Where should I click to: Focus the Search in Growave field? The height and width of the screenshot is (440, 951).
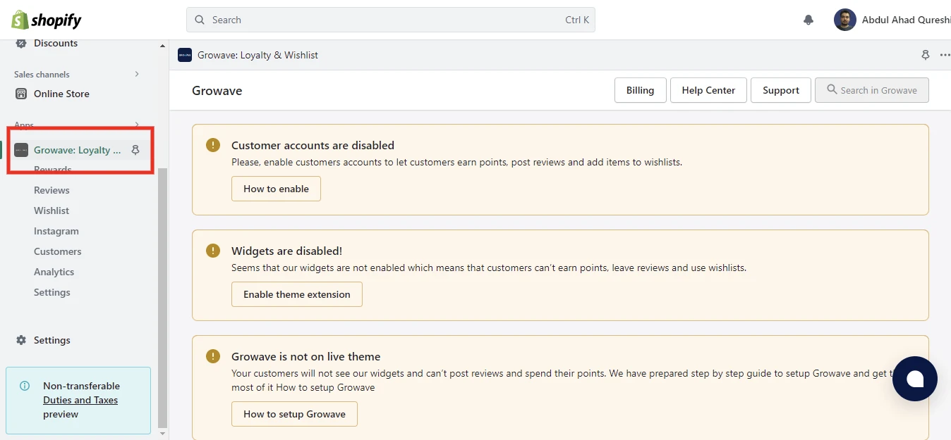click(x=872, y=90)
